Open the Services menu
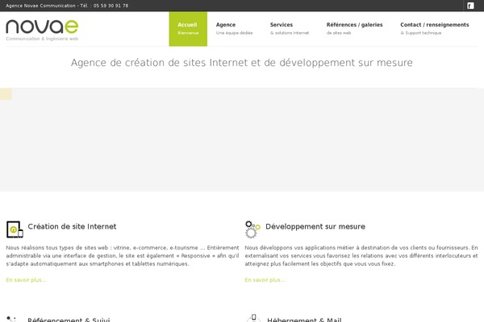The height and width of the screenshot is (322, 484). coord(290,29)
